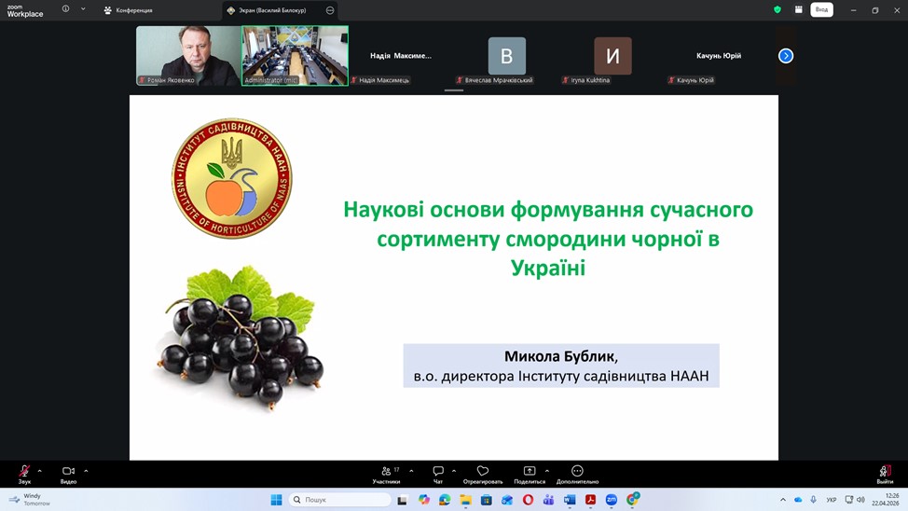Turn on camera with Видео button
Image resolution: width=908 pixels, height=511 pixels.
(x=68, y=473)
